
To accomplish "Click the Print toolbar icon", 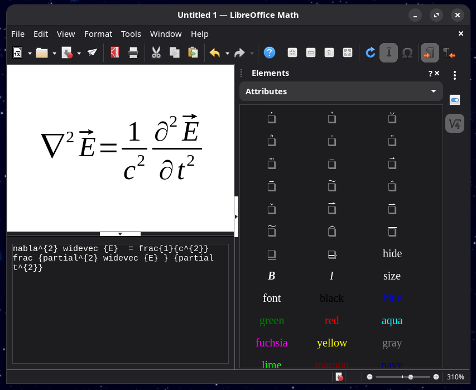I will [x=133, y=53].
